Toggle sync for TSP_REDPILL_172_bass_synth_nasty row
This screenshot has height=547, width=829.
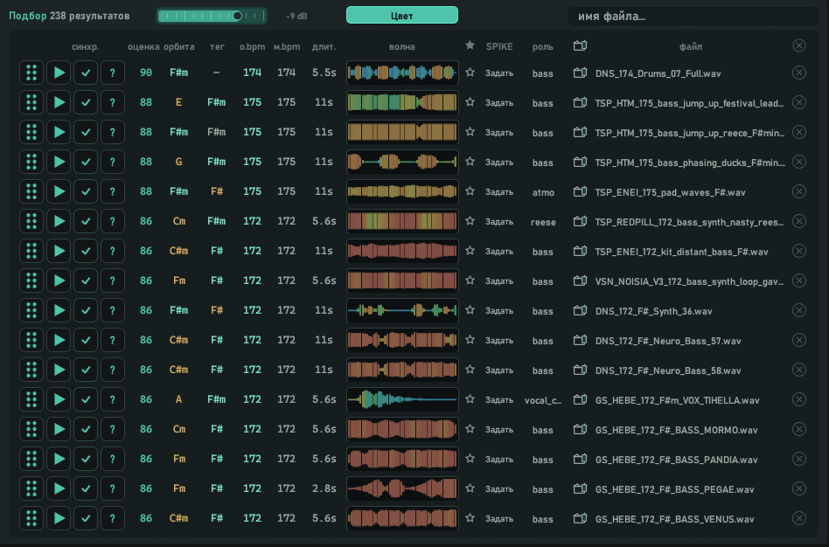(86, 221)
